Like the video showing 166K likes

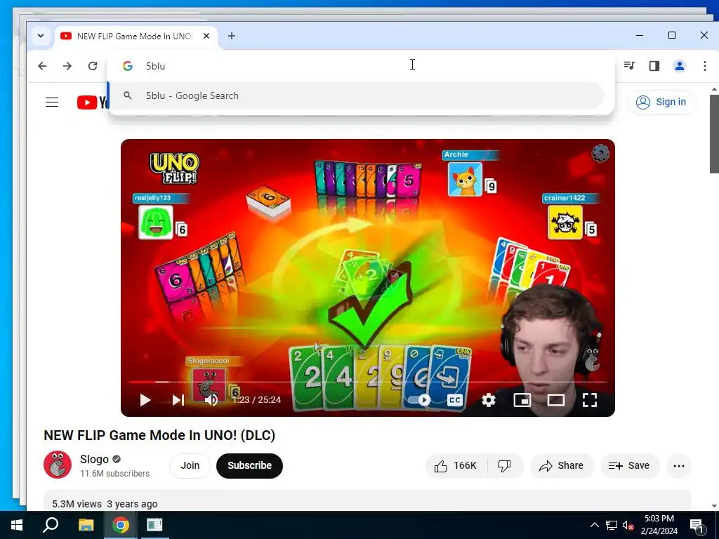[456, 466]
